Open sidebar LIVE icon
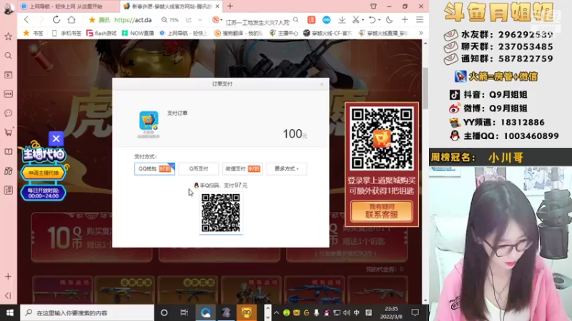 [8, 94]
